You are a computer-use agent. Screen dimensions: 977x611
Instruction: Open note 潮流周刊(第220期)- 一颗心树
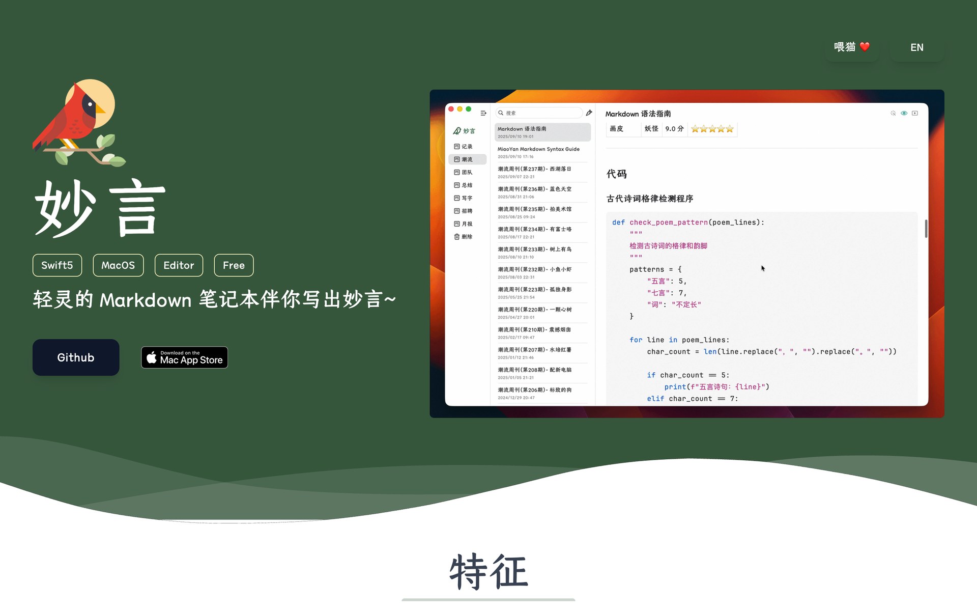pyautogui.click(x=542, y=313)
